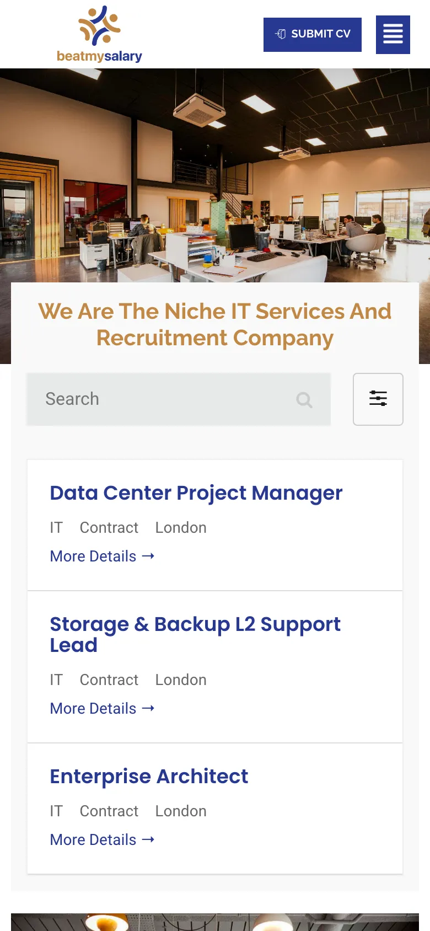The width and height of the screenshot is (430, 931).
Task: Click the London tag under Storage & Backup listing
Action: click(181, 680)
